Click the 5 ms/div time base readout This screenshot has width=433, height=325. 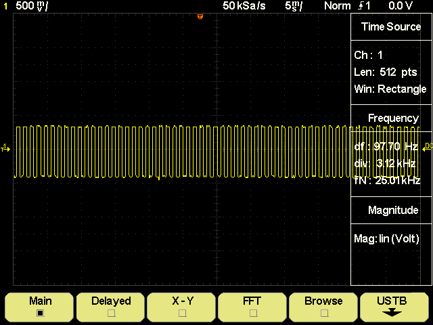pyautogui.click(x=294, y=6)
